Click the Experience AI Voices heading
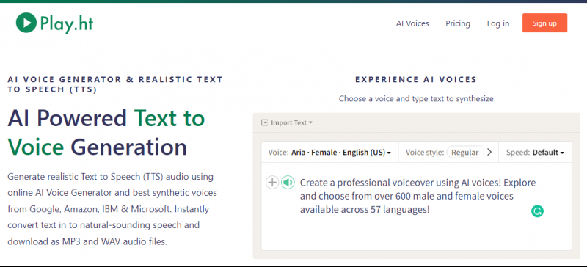This screenshot has height=267, width=587. 416,79
